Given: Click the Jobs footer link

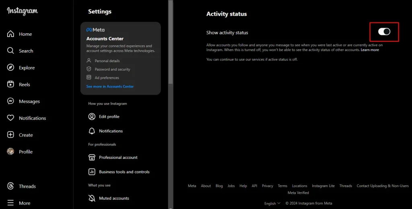Looking at the screenshot, I should coord(231,186).
